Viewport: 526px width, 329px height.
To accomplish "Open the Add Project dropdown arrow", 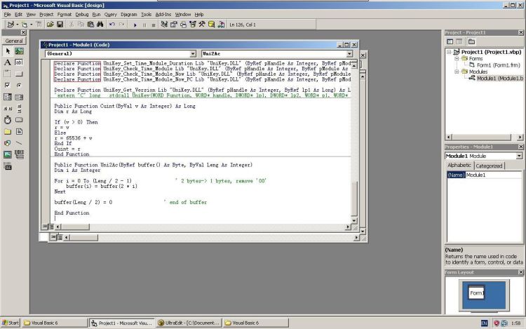I will point(17,25).
